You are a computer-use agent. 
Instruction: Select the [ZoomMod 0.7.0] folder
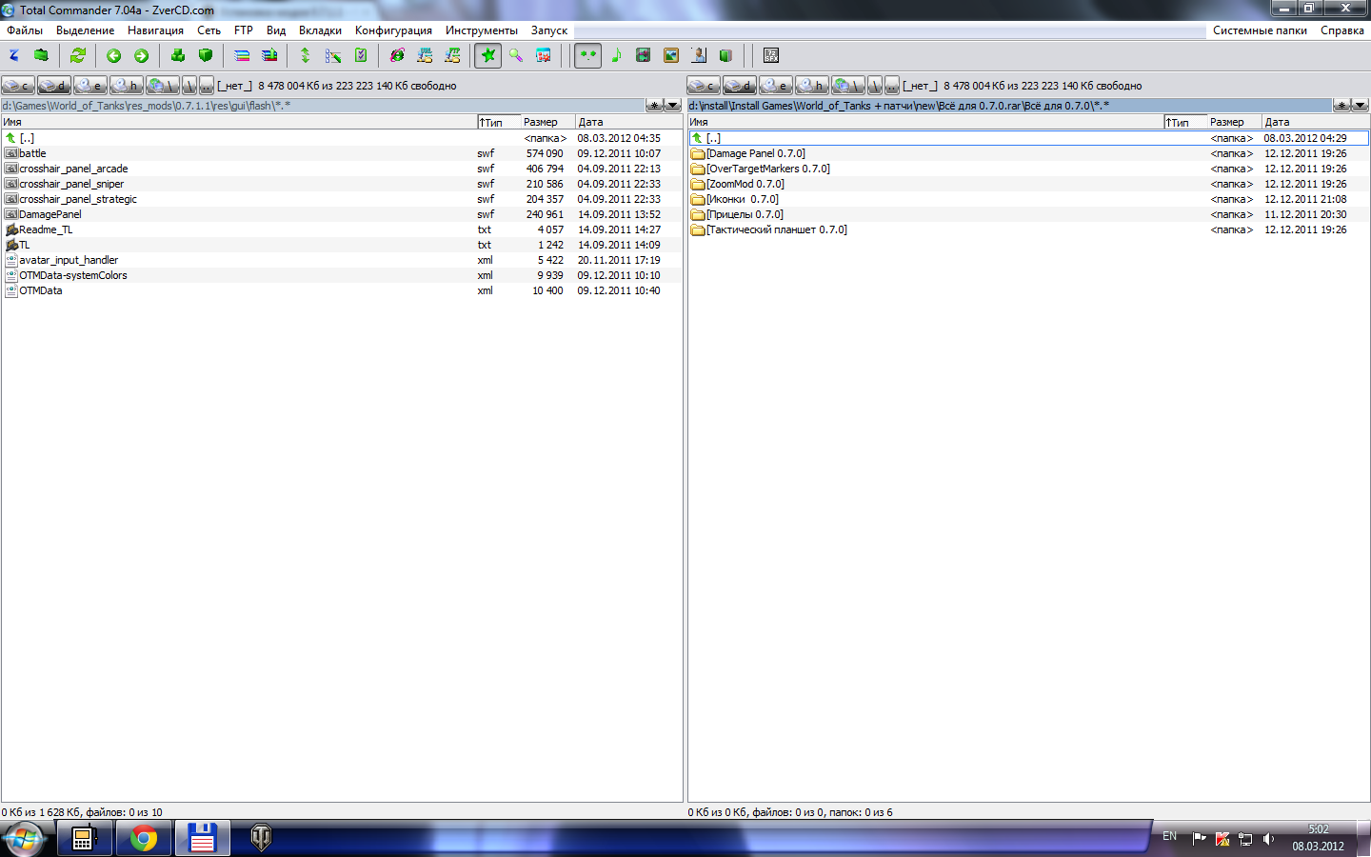(x=1028, y=184)
